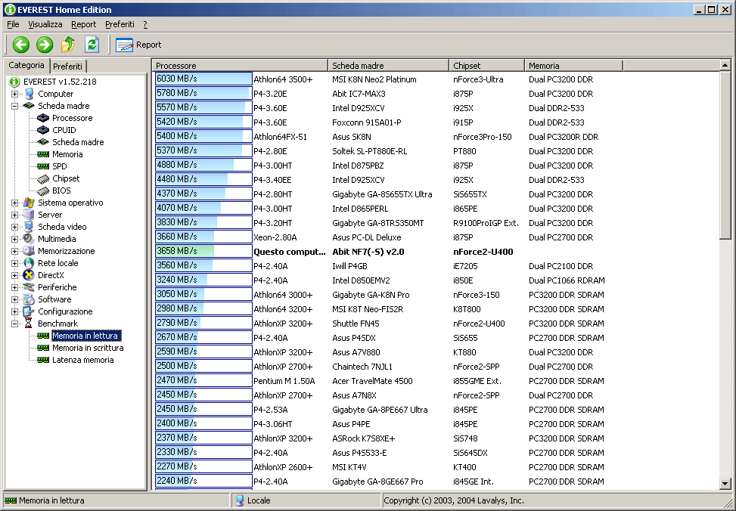
Task: Click the Server icon in tree
Action: tap(29, 215)
